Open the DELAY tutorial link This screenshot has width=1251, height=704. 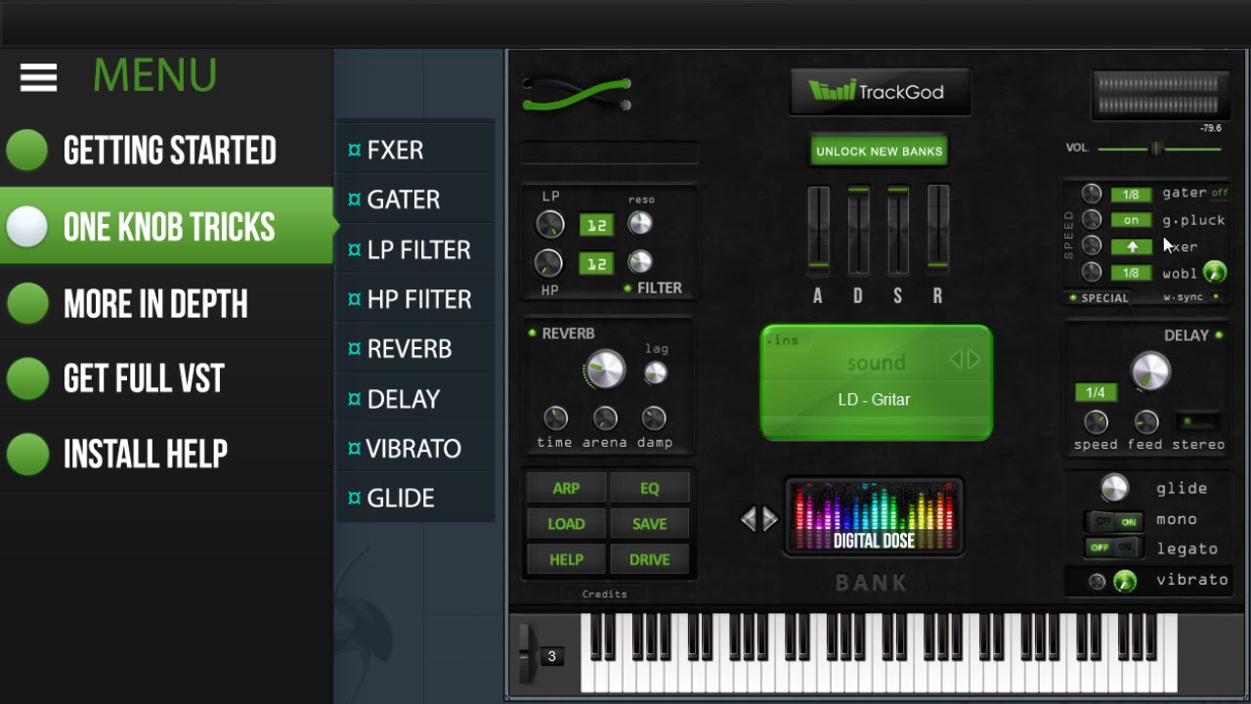(414, 399)
